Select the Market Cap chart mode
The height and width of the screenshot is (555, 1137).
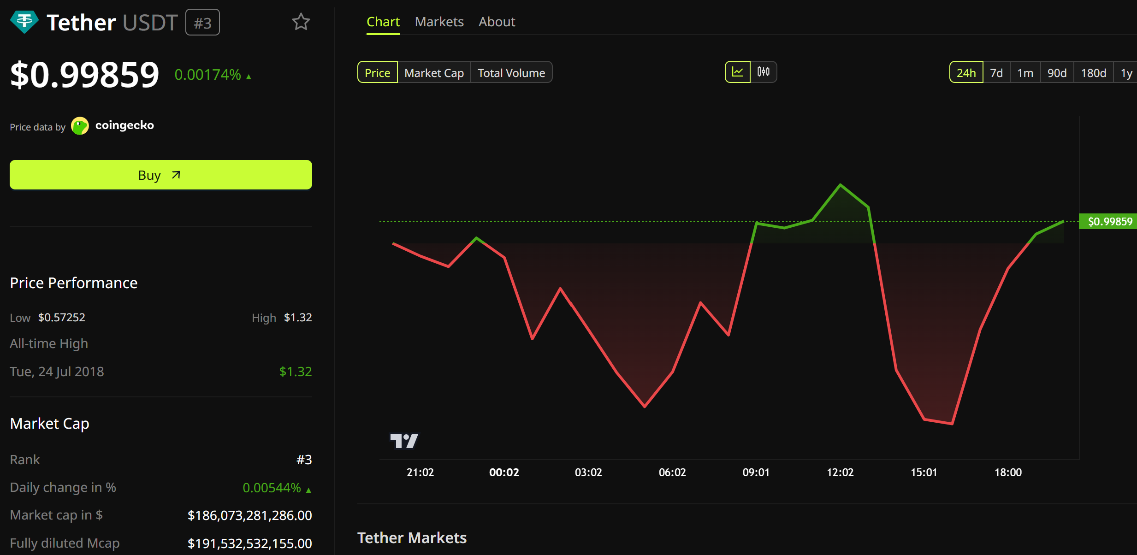pos(434,72)
